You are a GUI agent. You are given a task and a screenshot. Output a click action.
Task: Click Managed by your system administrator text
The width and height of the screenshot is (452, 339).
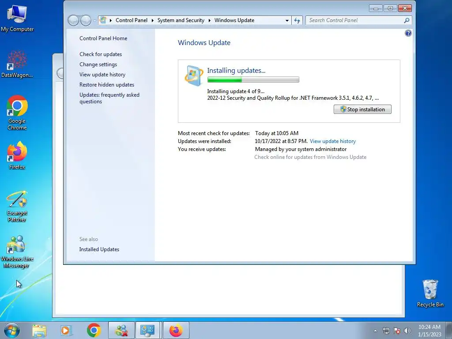[301, 149]
